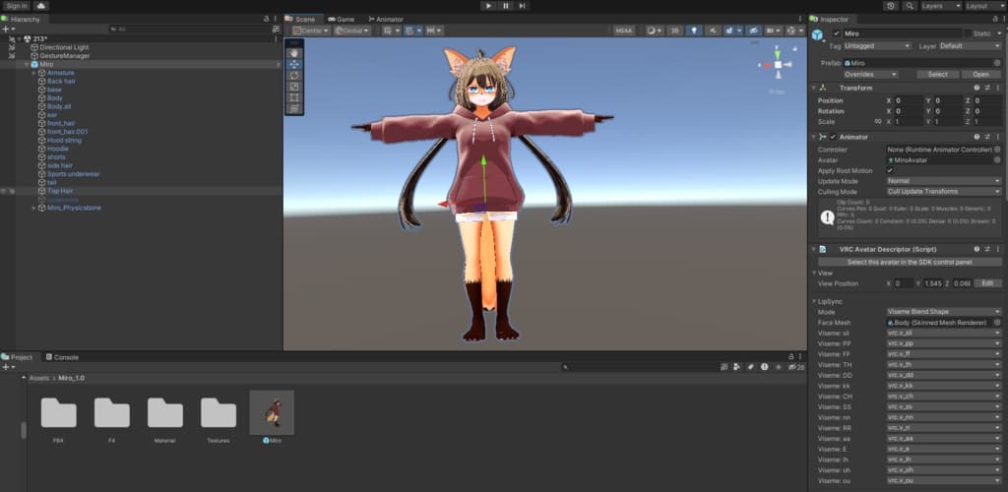Expand the Armature tree item
Viewport: 1008px width, 492px height.
point(34,73)
